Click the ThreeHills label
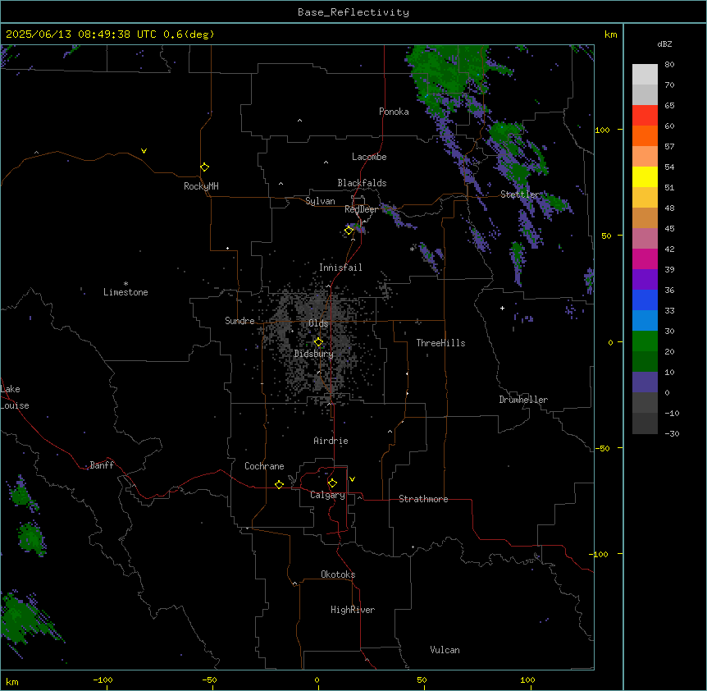 440,343
